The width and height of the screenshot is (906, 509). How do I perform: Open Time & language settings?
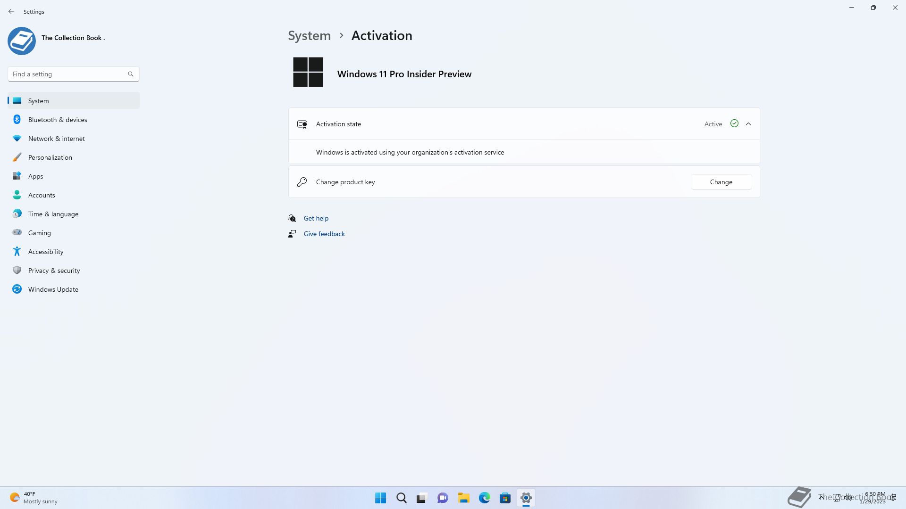(53, 214)
